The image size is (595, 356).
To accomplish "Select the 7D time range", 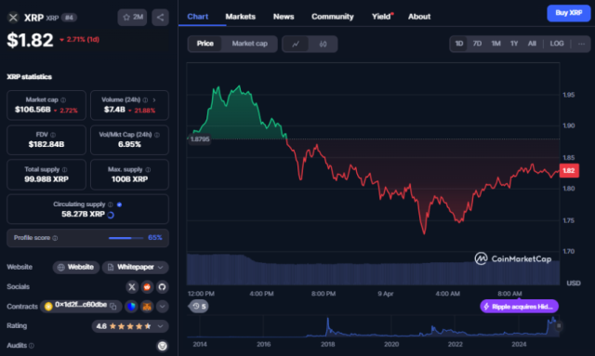I will (x=477, y=44).
